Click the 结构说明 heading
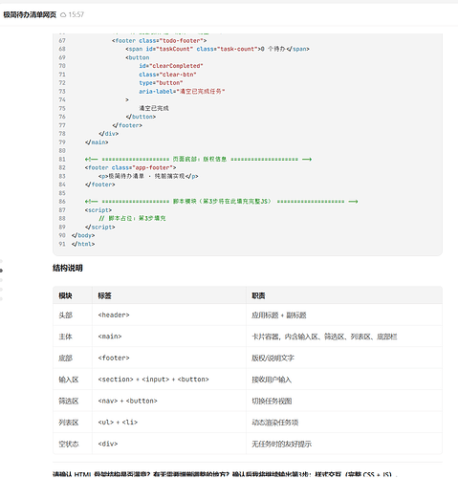 tap(68, 268)
